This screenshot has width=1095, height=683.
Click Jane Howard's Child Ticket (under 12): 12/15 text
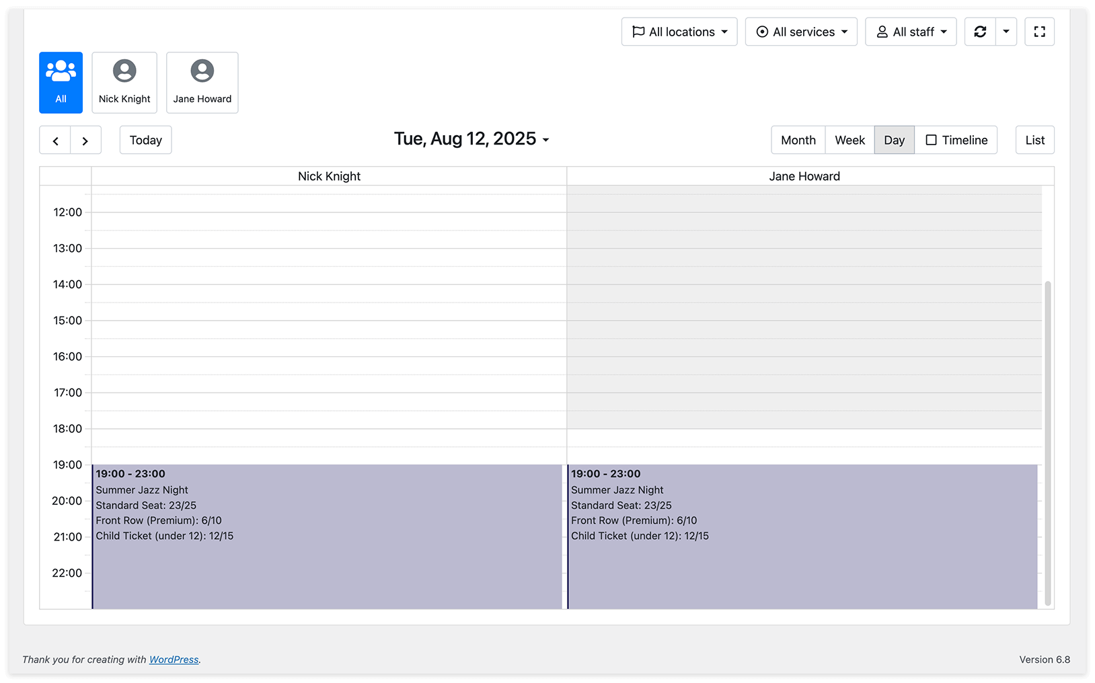click(x=640, y=536)
